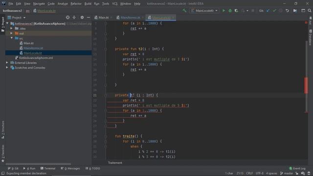Open the File menu
Image resolution: width=313 pixels, height=176 pixels.
11,3
